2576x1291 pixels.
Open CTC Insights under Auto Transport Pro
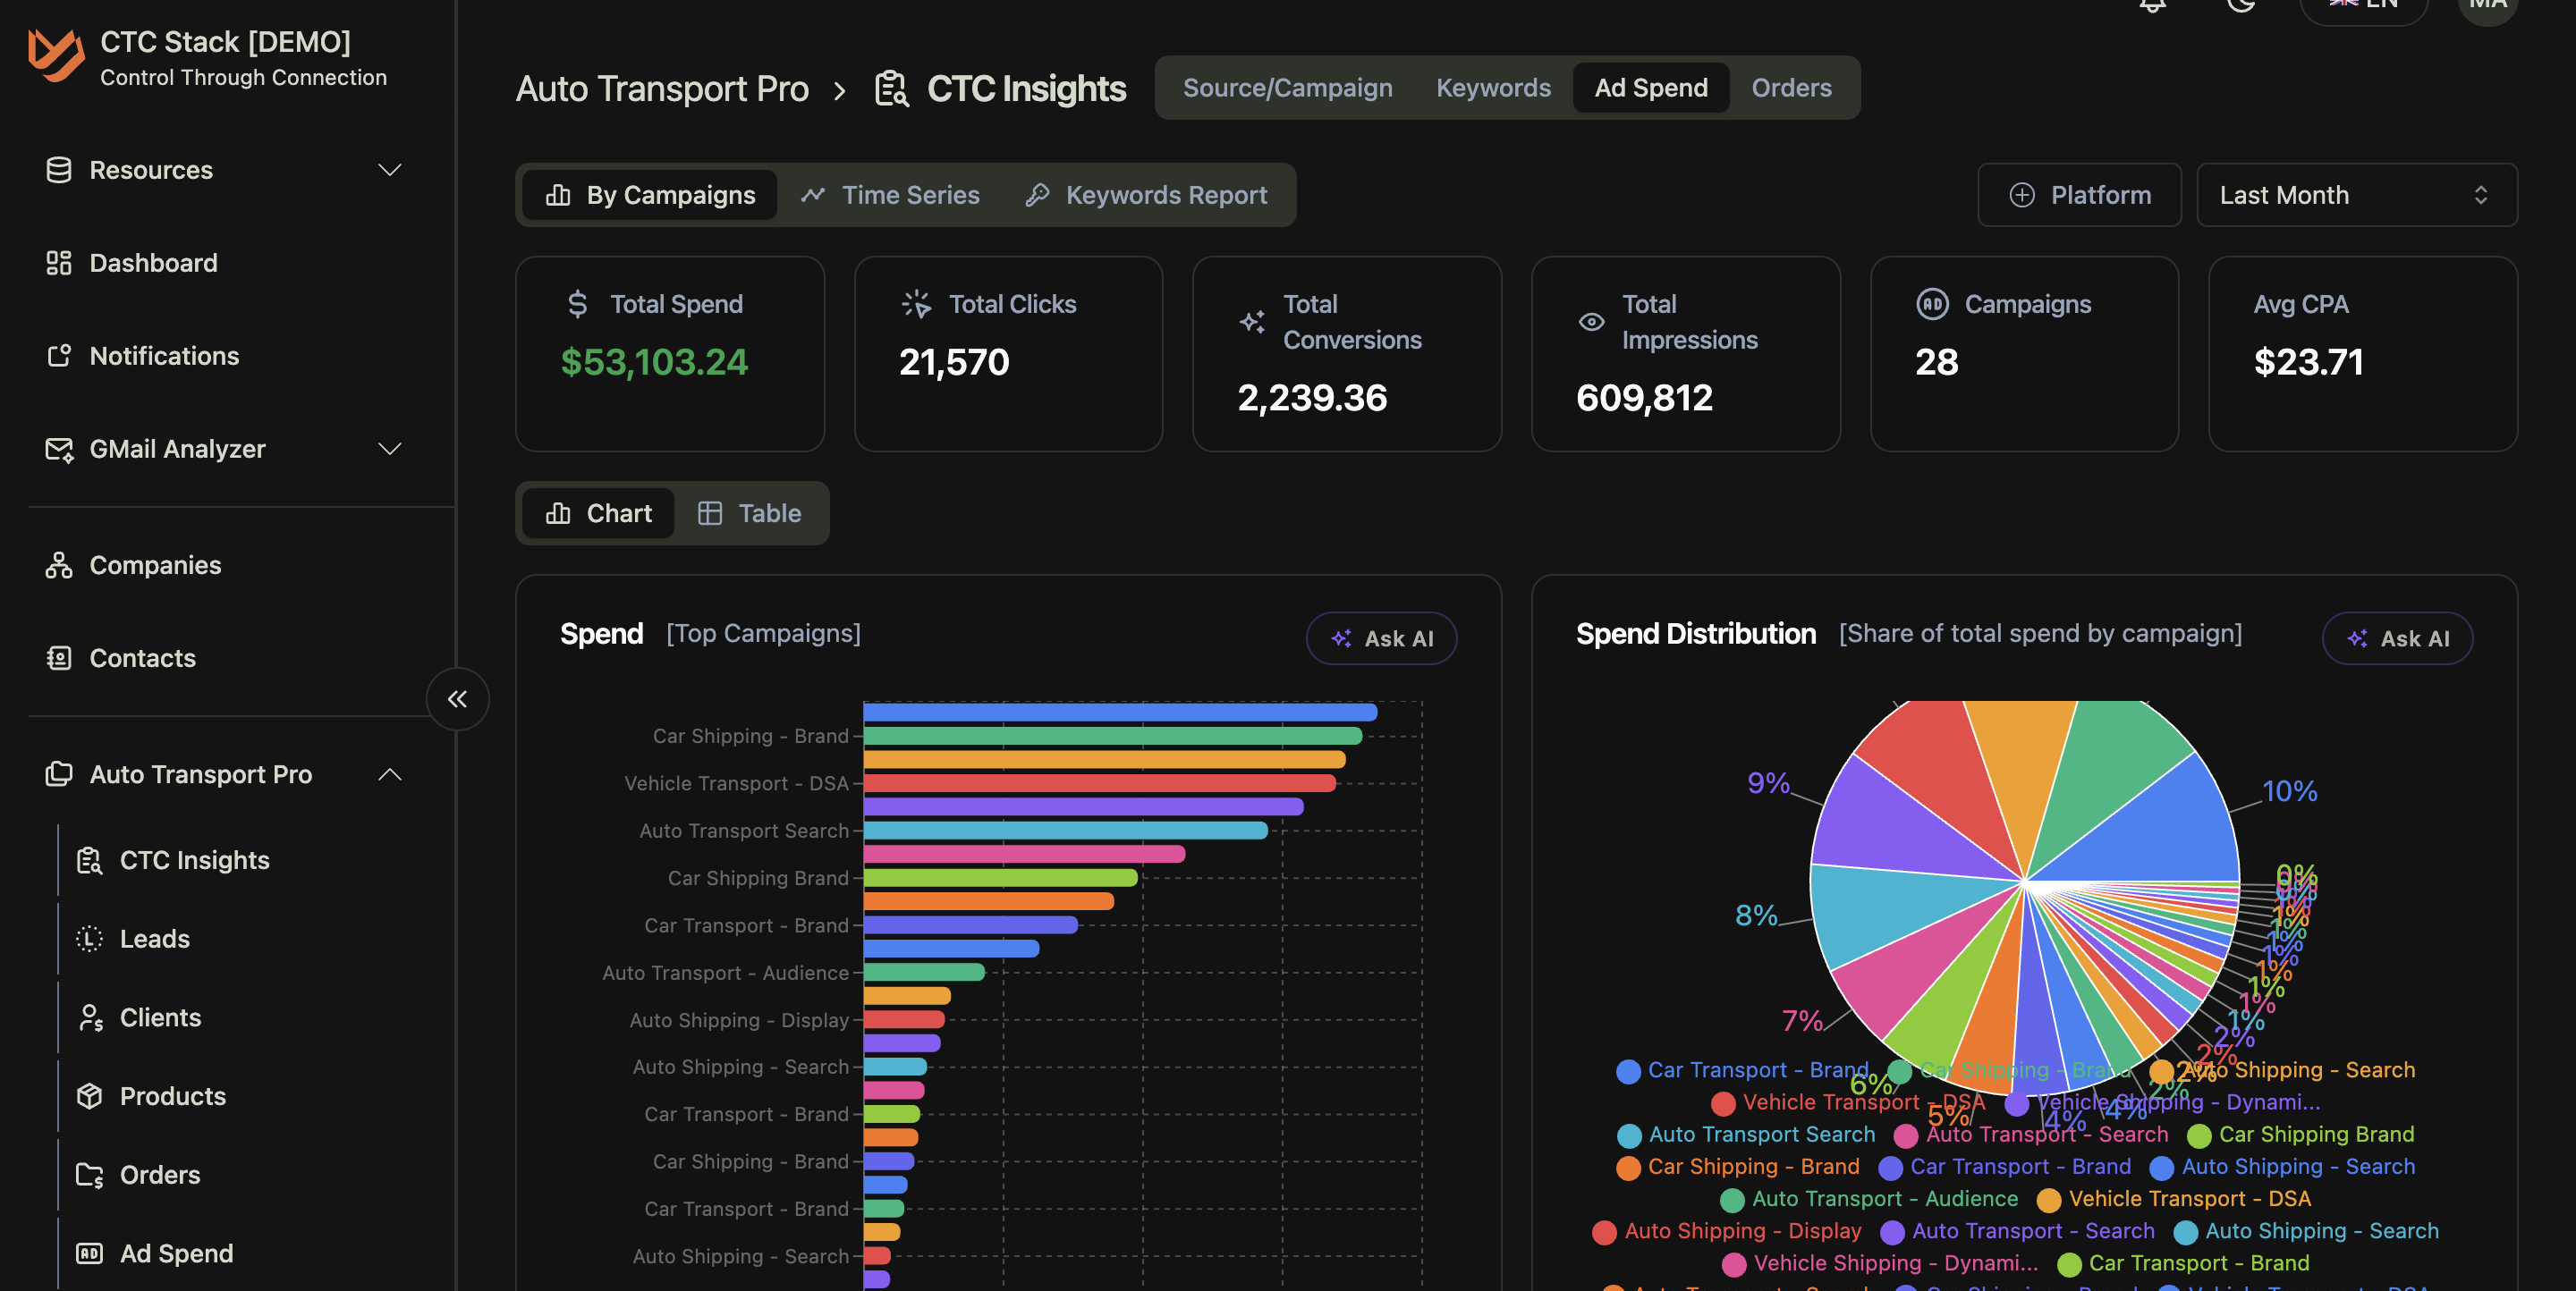click(195, 859)
